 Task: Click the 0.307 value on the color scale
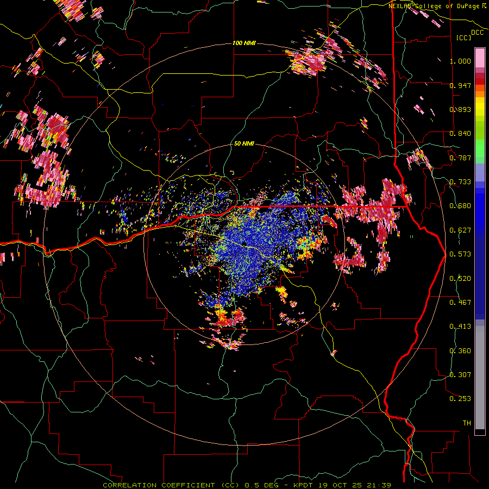tap(460, 375)
